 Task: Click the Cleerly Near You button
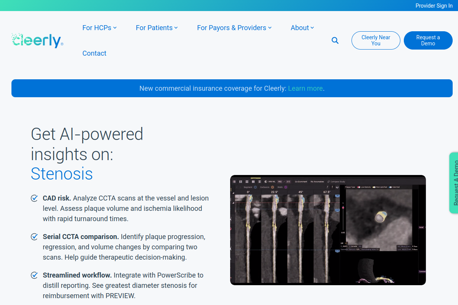(x=376, y=40)
